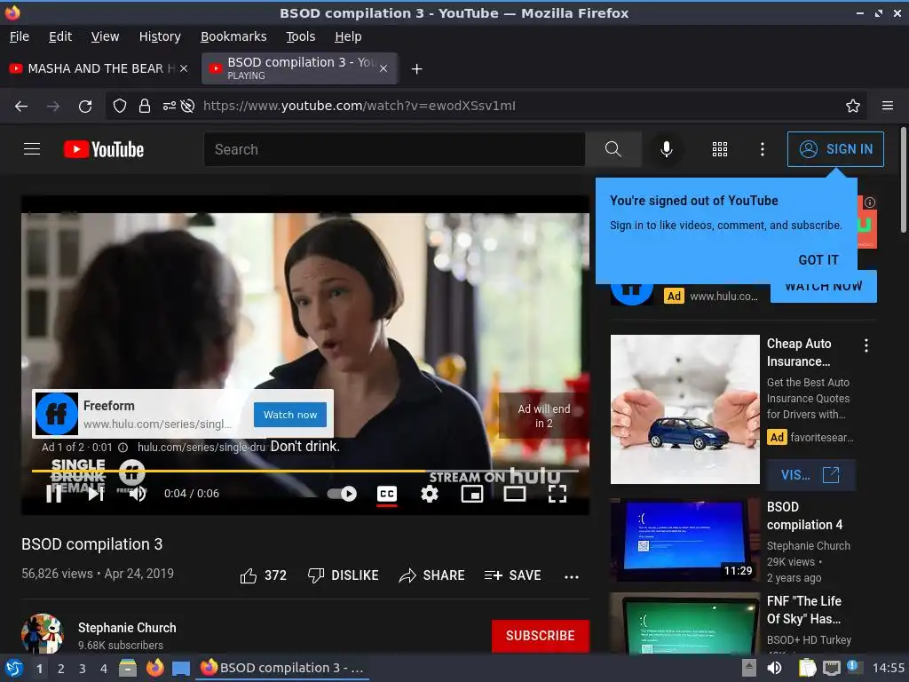Close the MASHA AND THE BEAR tab

point(184,68)
